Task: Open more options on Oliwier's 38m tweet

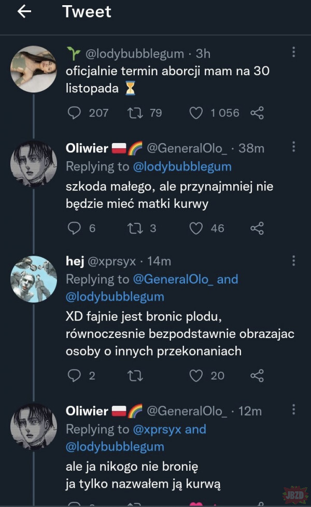Action: coord(293,147)
